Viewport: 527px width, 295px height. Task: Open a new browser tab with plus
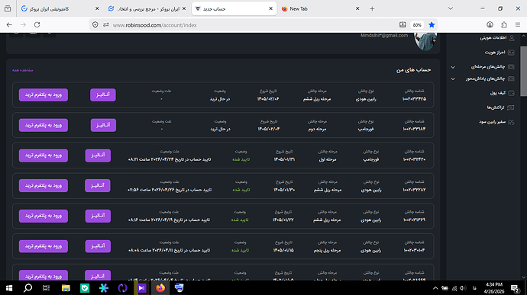372,8
